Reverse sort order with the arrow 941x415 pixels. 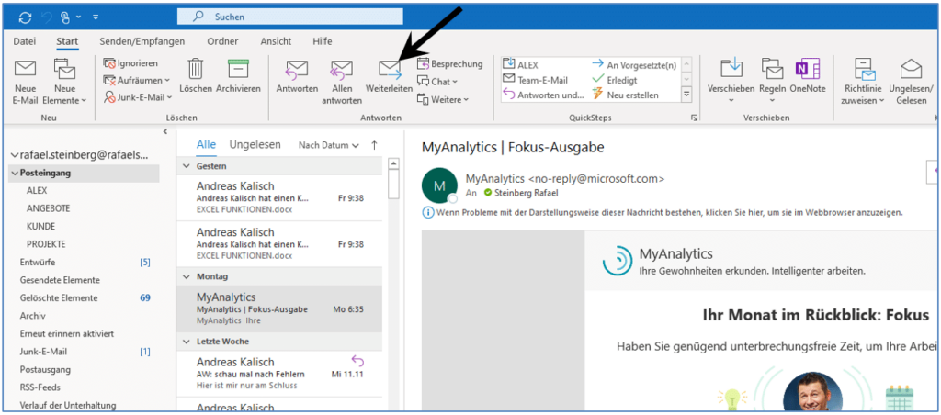pos(375,145)
